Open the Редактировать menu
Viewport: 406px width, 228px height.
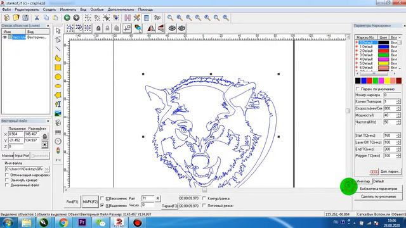click(x=27, y=9)
